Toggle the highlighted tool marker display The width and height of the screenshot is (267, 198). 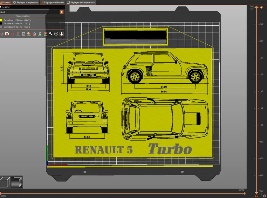coord(61,34)
